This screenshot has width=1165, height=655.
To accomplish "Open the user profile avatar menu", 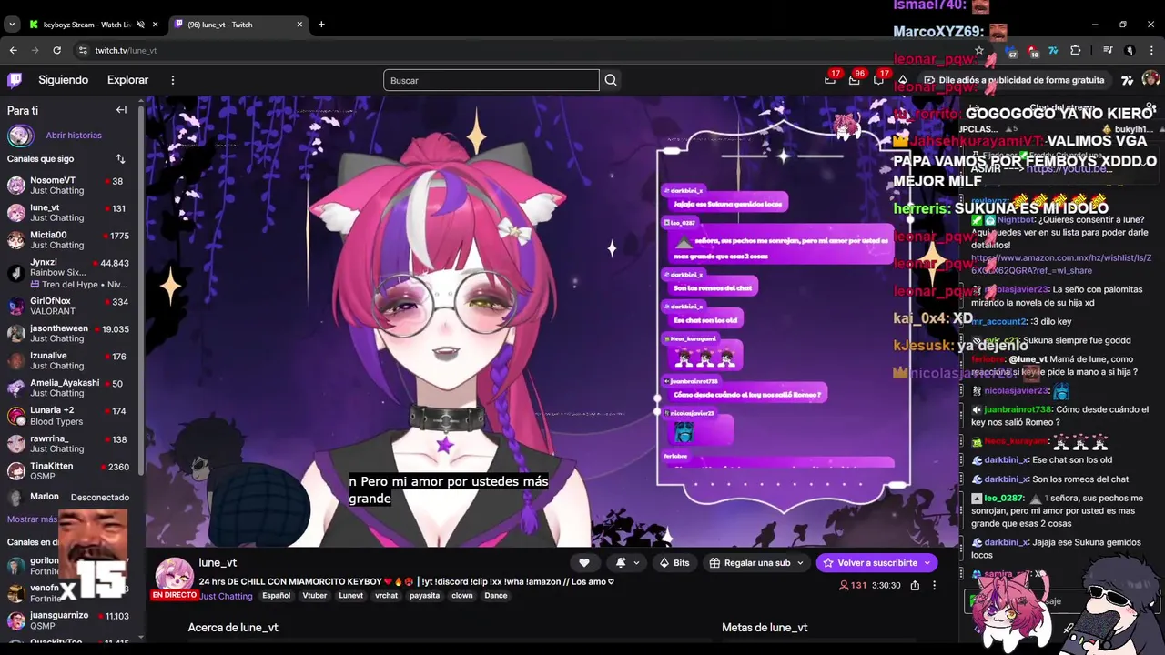I will (x=1150, y=80).
